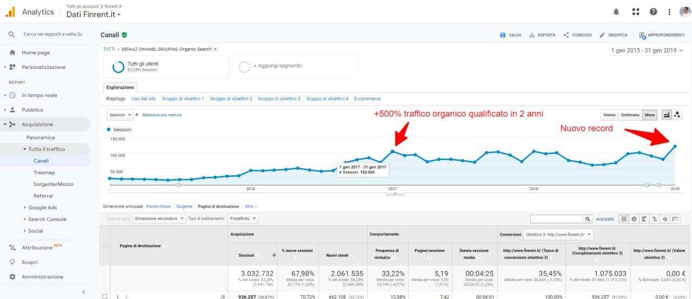Image resolution: width=692 pixels, height=299 pixels.
Task: Open the date range dropdown
Action: 647,50
